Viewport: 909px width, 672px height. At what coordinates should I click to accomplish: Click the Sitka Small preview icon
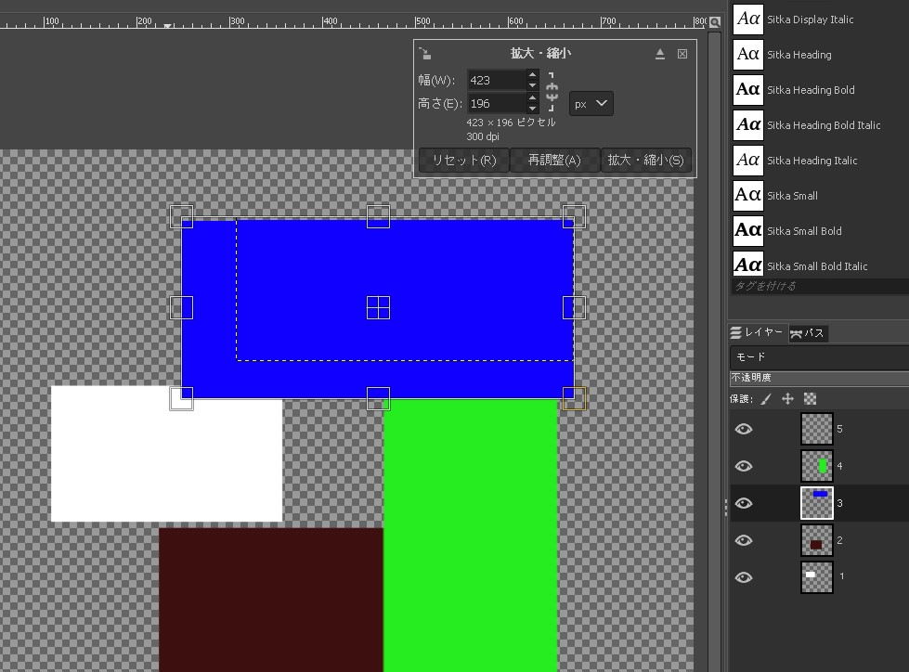[x=747, y=196]
